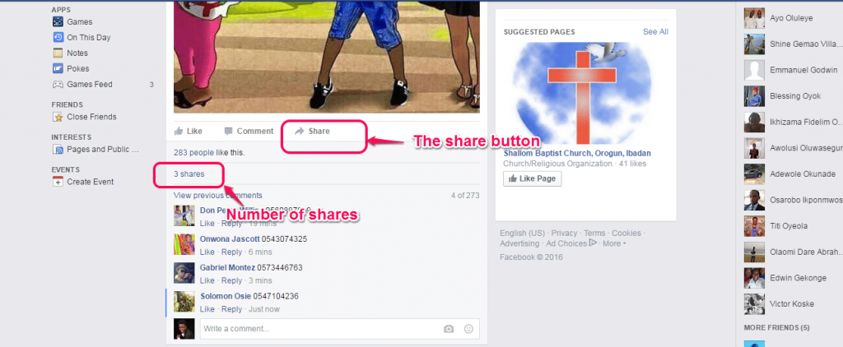The image size is (843, 347).
Task: Select the Pokes icon in sidebar
Action: point(58,69)
